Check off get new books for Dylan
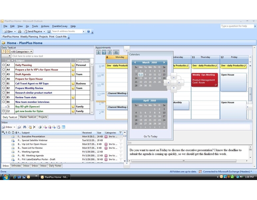Screen dimensions: 257x200 point(4,111)
